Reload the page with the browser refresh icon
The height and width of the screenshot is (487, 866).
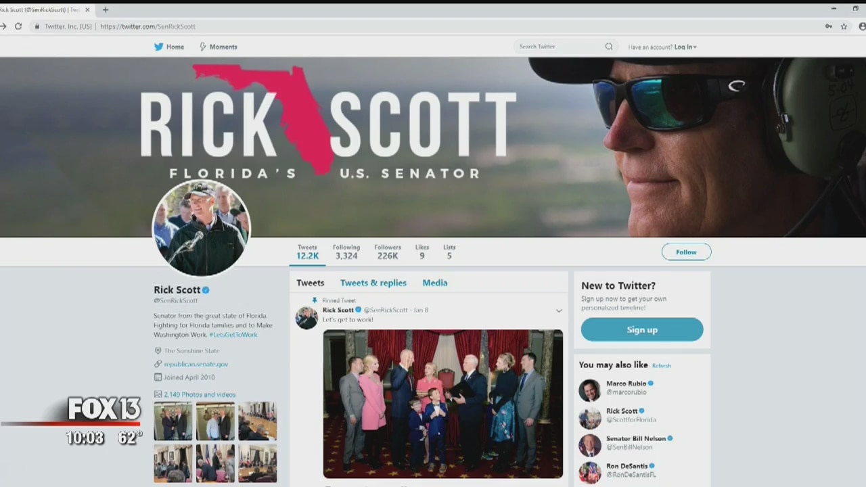point(18,26)
